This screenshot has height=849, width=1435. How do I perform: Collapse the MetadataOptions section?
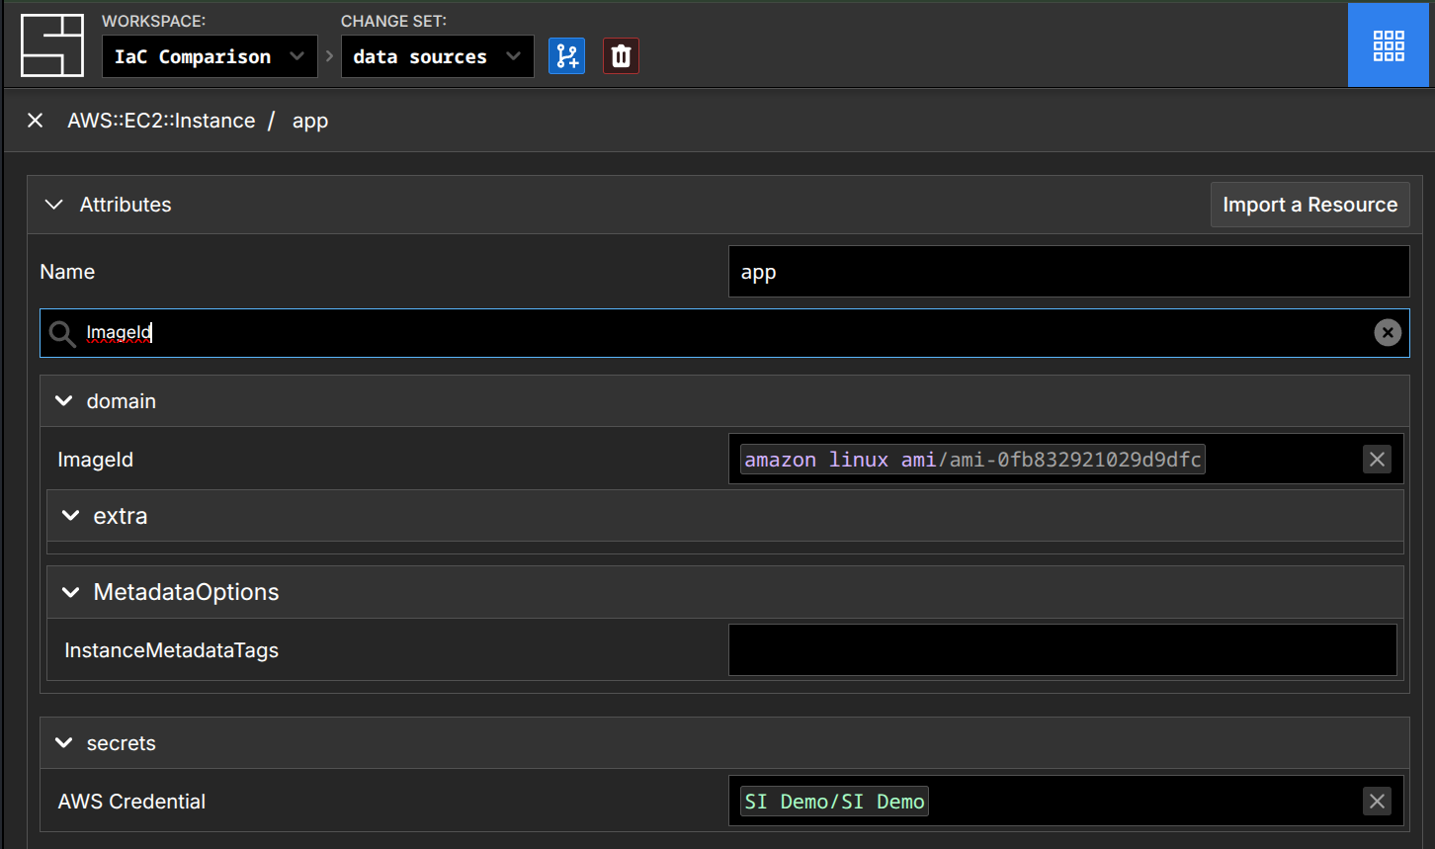[70, 592]
